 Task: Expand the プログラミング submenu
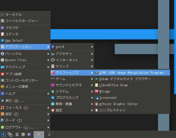(x=72, y=98)
